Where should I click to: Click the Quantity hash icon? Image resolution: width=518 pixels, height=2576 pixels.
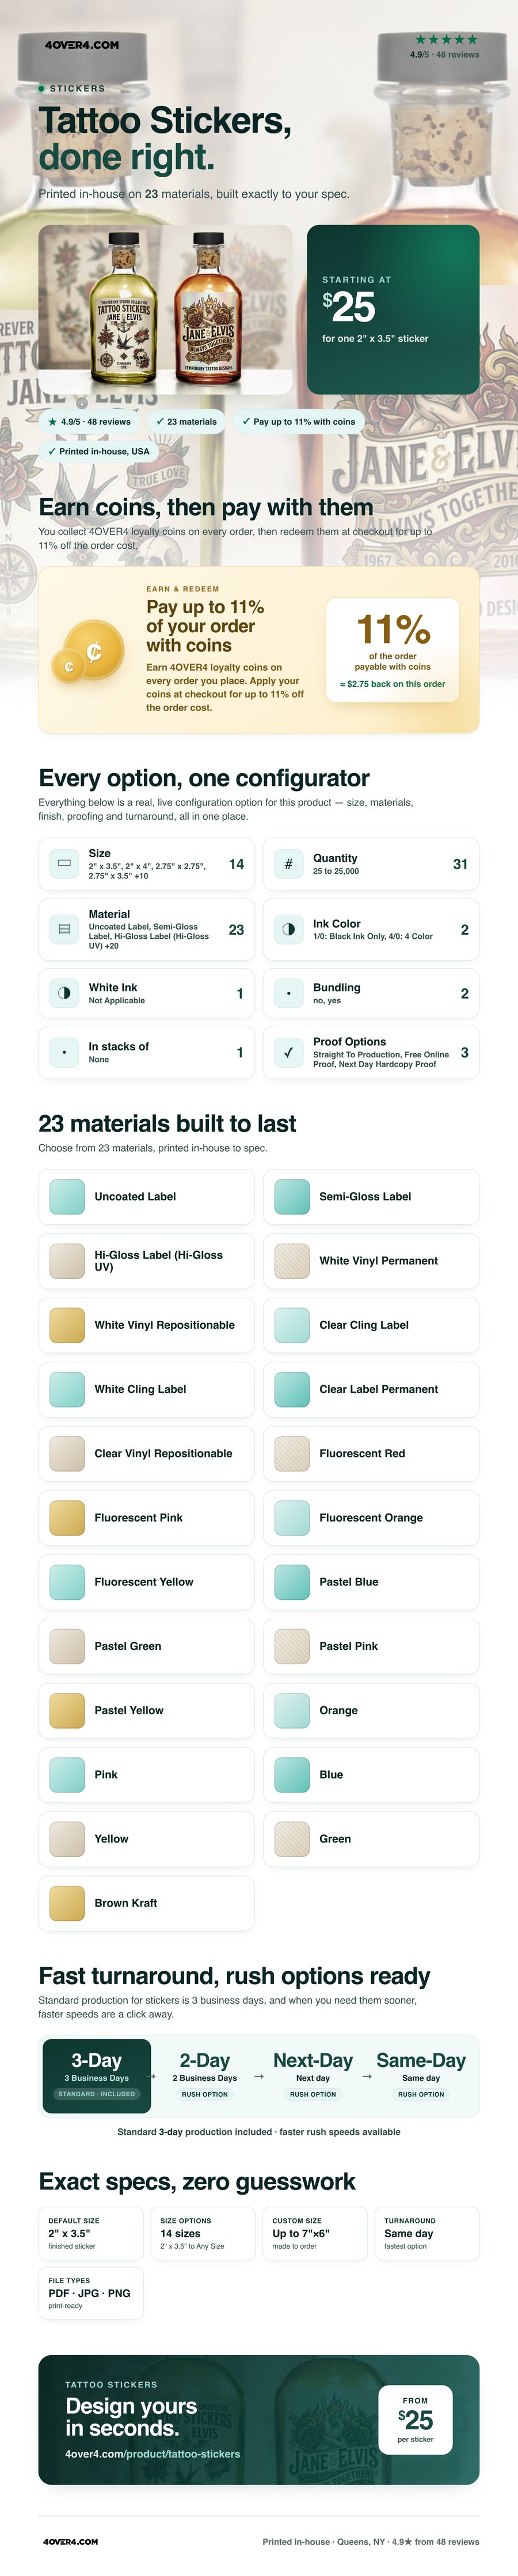(289, 863)
